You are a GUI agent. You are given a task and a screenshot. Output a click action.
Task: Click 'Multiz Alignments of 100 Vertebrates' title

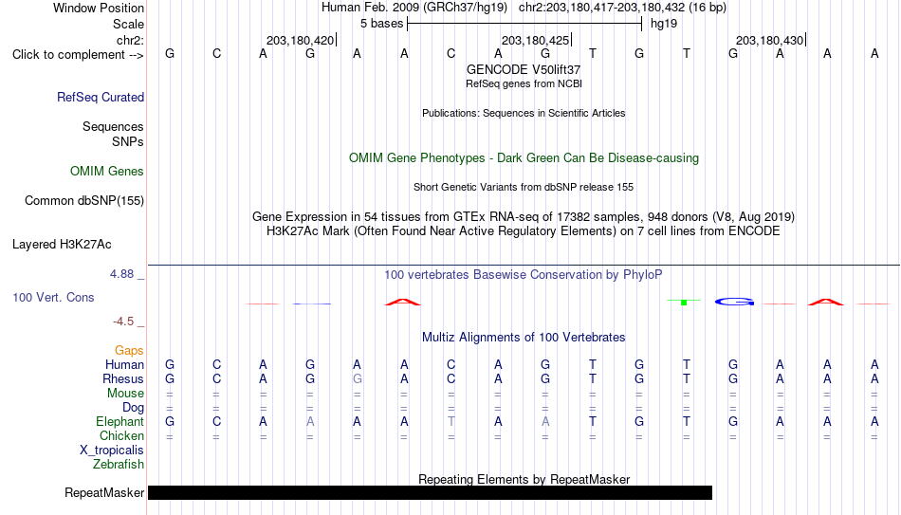click(524, 338)
